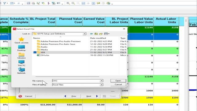Click the horizontal scrollbar in the file list
The image size is (197, 111).
click(x=67, y=76)
